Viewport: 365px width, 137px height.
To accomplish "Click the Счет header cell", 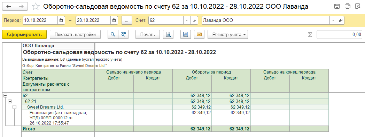I will (x=58, y=72).
